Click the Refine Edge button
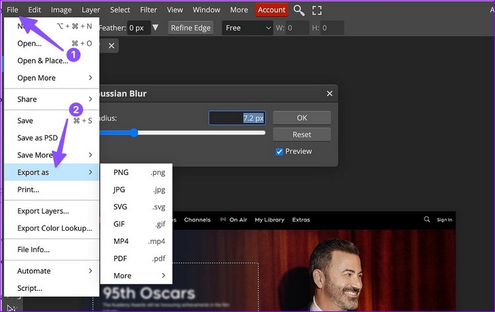This screenshot has height=312, width=495. [191, 28]
